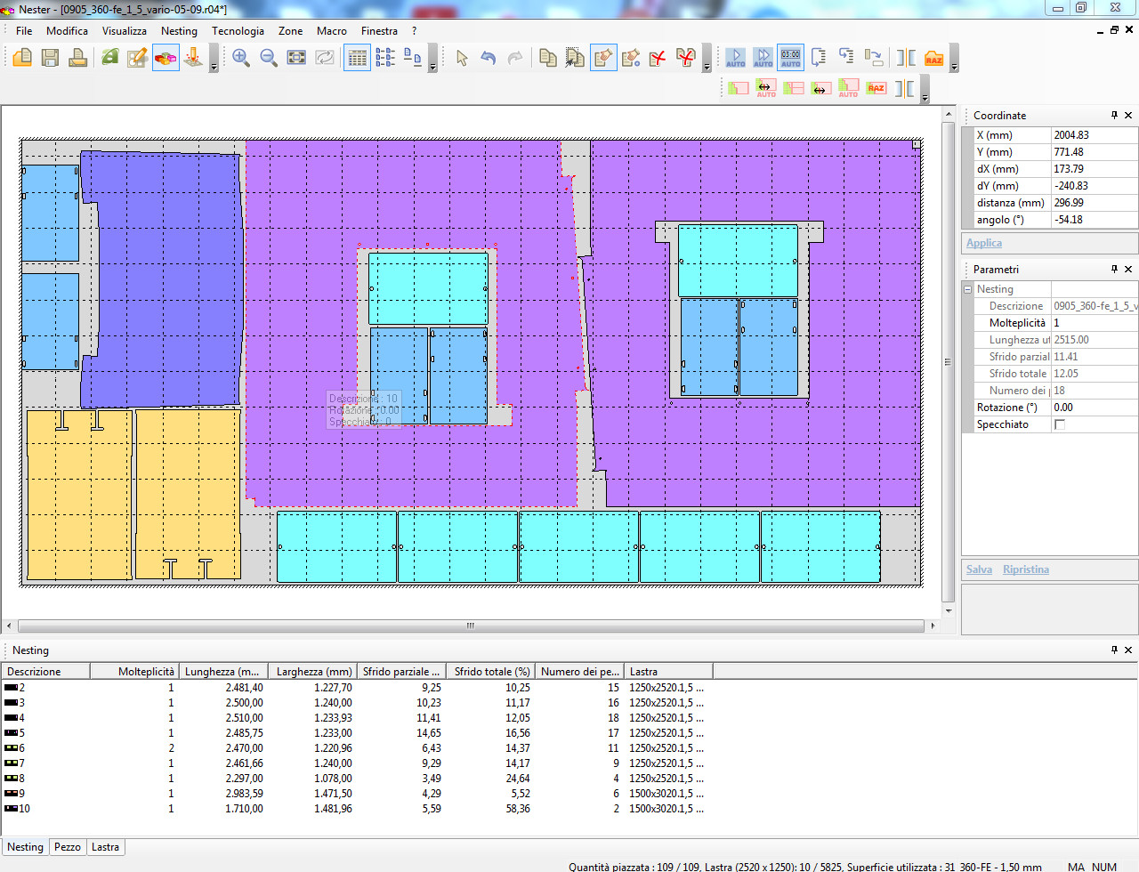Image resolution: width=1139 pixels, height=872 pixels.
Task: Click the second-row RAZ sheet icon
Action: point(876,87)
